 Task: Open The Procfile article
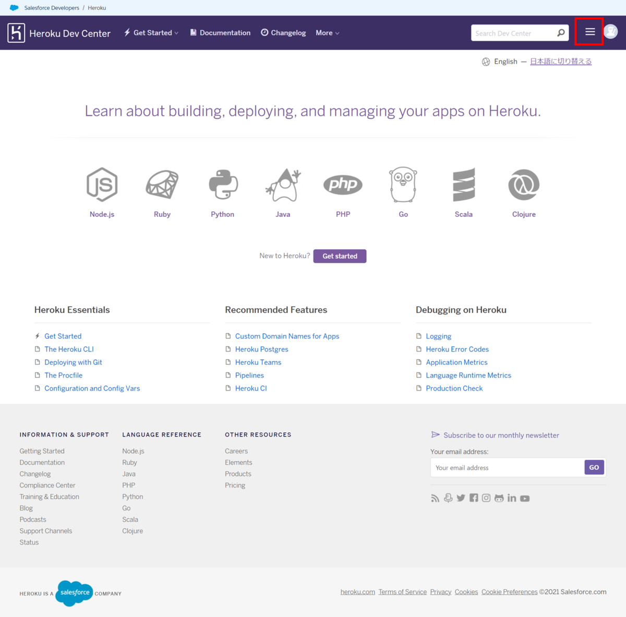[63, 376]
